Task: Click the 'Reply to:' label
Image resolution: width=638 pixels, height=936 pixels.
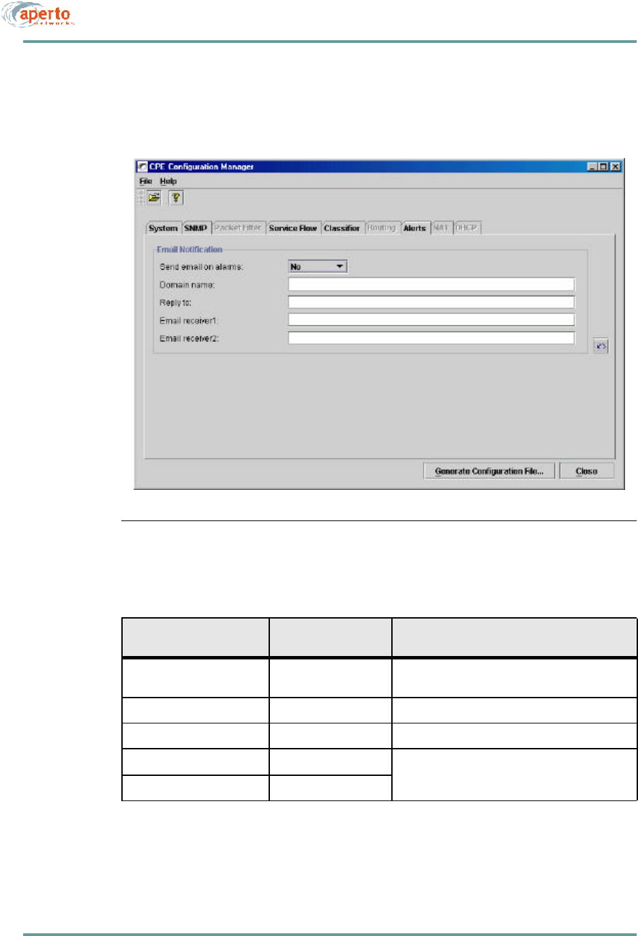Action: coord(176,302)
